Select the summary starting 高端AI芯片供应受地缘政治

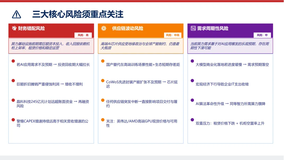(140, 46)
